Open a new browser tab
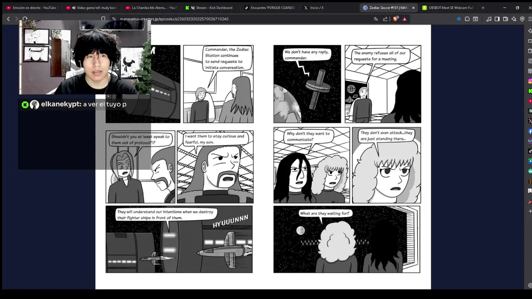This screenshot has width=532, height=299. 483,7
